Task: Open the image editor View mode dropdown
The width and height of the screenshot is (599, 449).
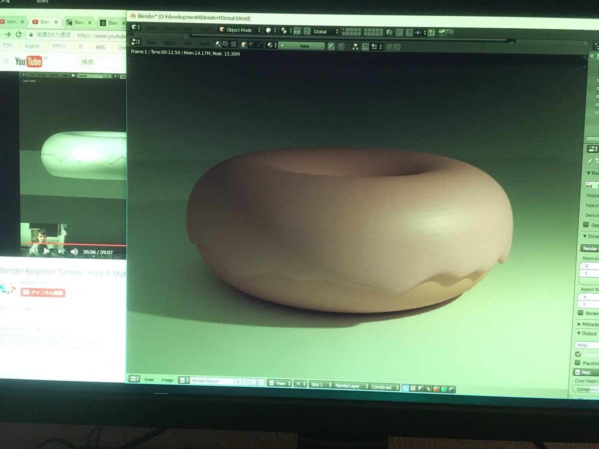Action: click(279, 383)
